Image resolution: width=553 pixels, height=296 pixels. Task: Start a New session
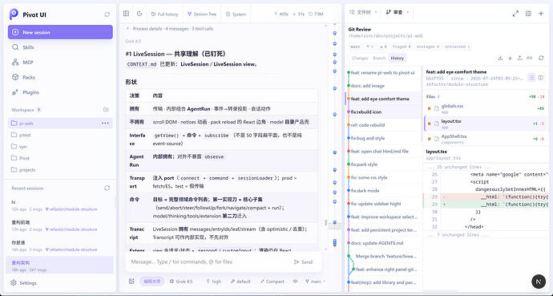[x=60, y=32]
